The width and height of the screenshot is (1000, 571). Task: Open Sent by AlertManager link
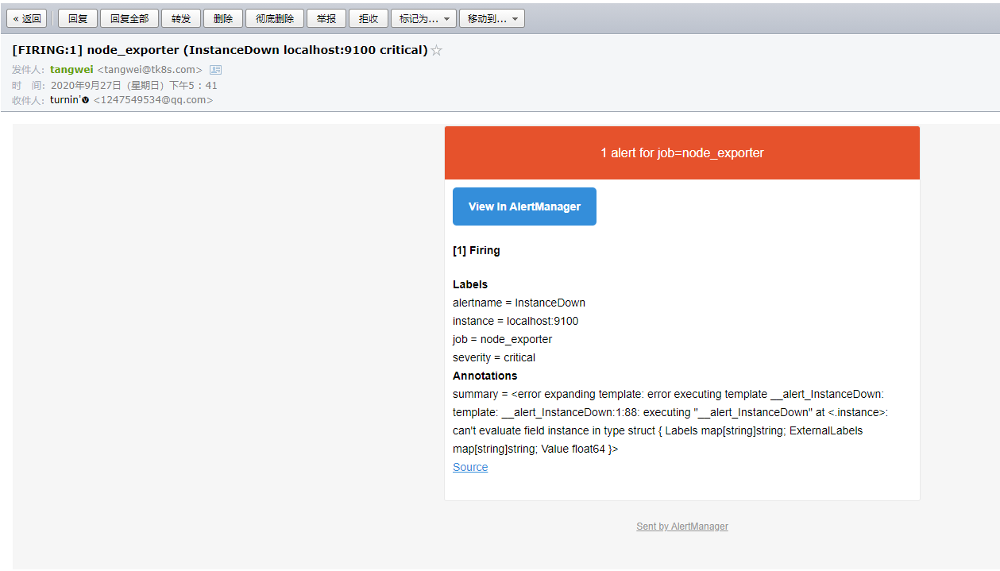[x=682, y=527]
